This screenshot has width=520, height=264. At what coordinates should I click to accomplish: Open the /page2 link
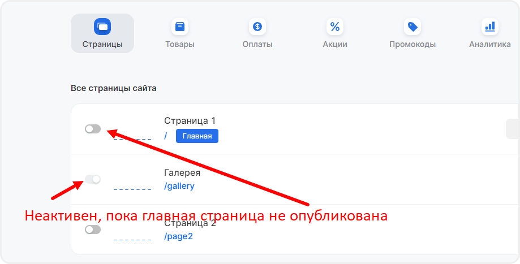coord(178,236)
